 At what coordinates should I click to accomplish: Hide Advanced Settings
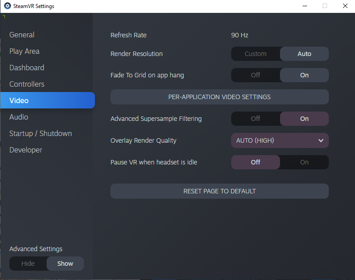pos(28,264)
